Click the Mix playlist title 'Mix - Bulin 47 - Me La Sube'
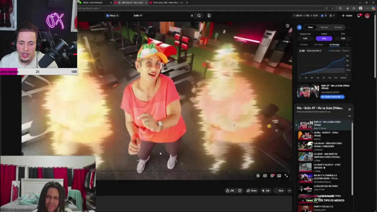The image size is (377, 212). click(x=320, y=108)
